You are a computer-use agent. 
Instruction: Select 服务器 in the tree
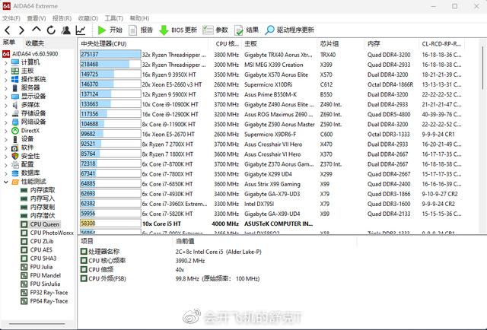pyautogui.click(x=30, y=88)
